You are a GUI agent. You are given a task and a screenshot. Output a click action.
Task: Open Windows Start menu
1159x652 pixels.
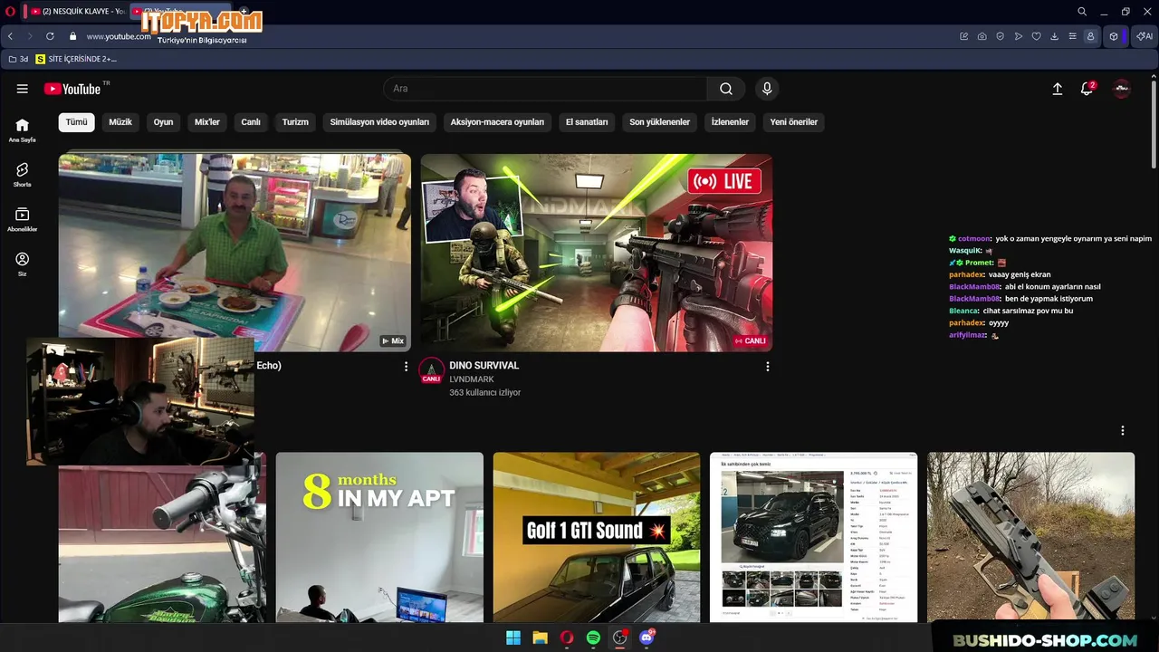513,638
